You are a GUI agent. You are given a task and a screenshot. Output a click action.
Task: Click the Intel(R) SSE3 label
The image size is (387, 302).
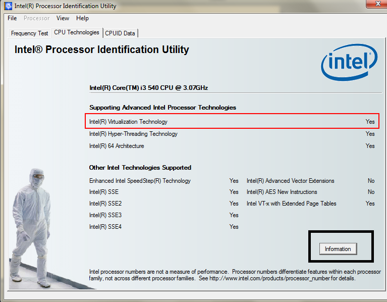tap(105, 215)
